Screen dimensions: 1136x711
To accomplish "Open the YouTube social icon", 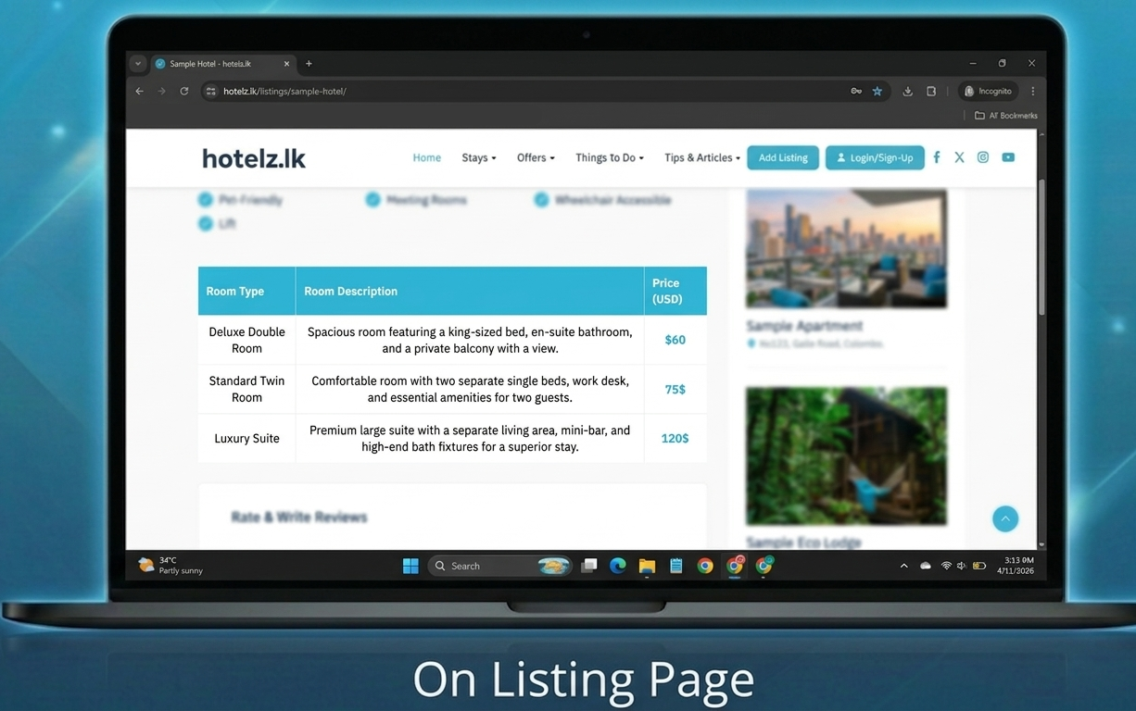I will pos(1008,157).
